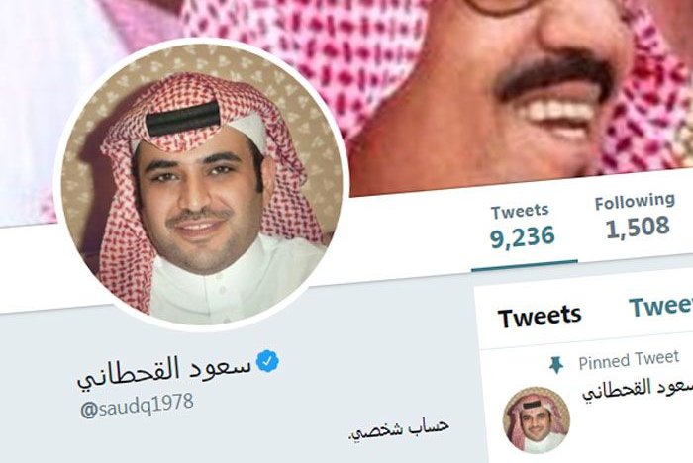Click the blue verified badge beside the name
The height and width of the screenshot is (463, 693).
pyautogui.click(x=268, y=361)
